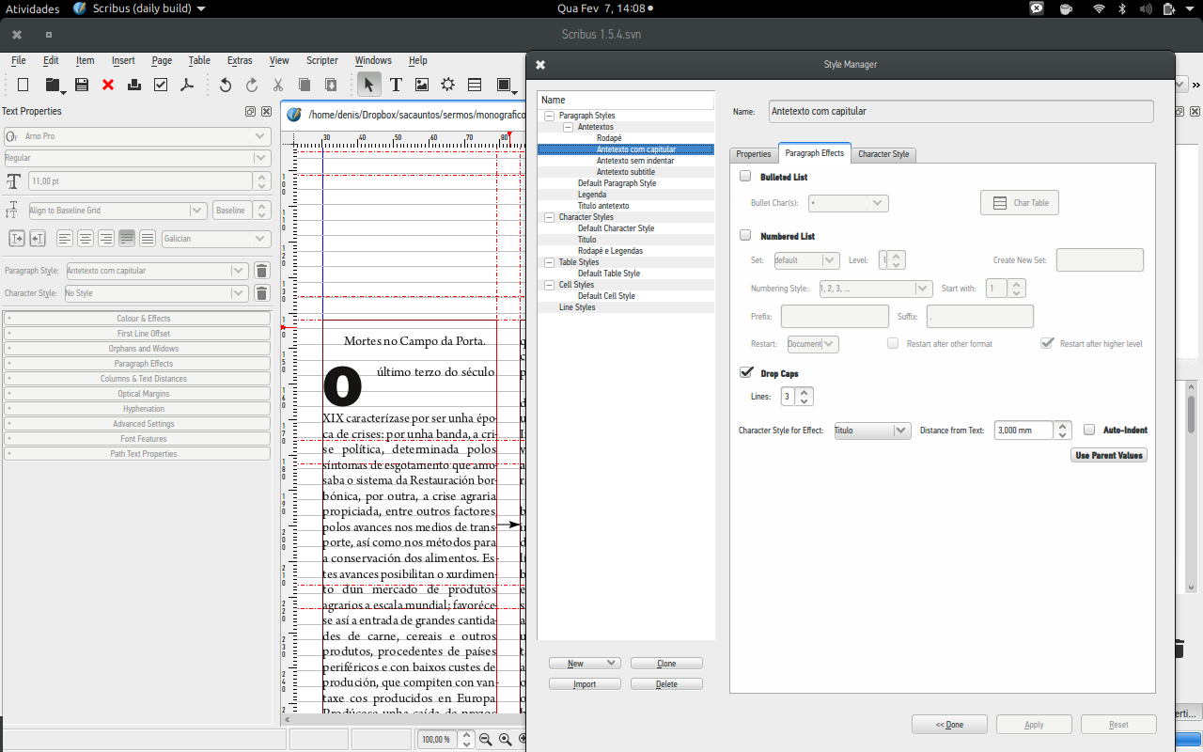Remove paragraph style with trash icon
This screenshot has width=1203, height=752.
(x=262, y=271)
